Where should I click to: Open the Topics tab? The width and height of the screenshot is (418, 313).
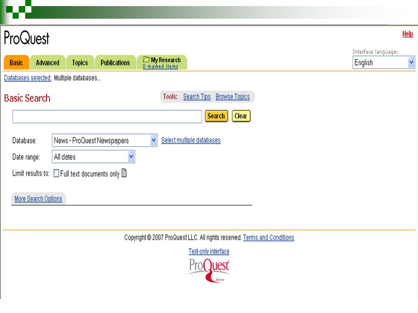tap(80, 63)
